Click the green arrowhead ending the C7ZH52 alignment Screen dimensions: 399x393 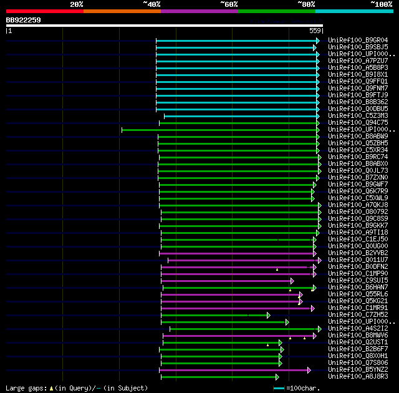(269, 316)
